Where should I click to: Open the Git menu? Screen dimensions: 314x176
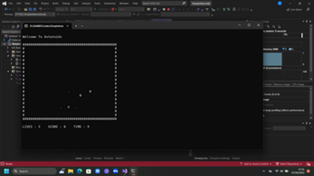35,3
